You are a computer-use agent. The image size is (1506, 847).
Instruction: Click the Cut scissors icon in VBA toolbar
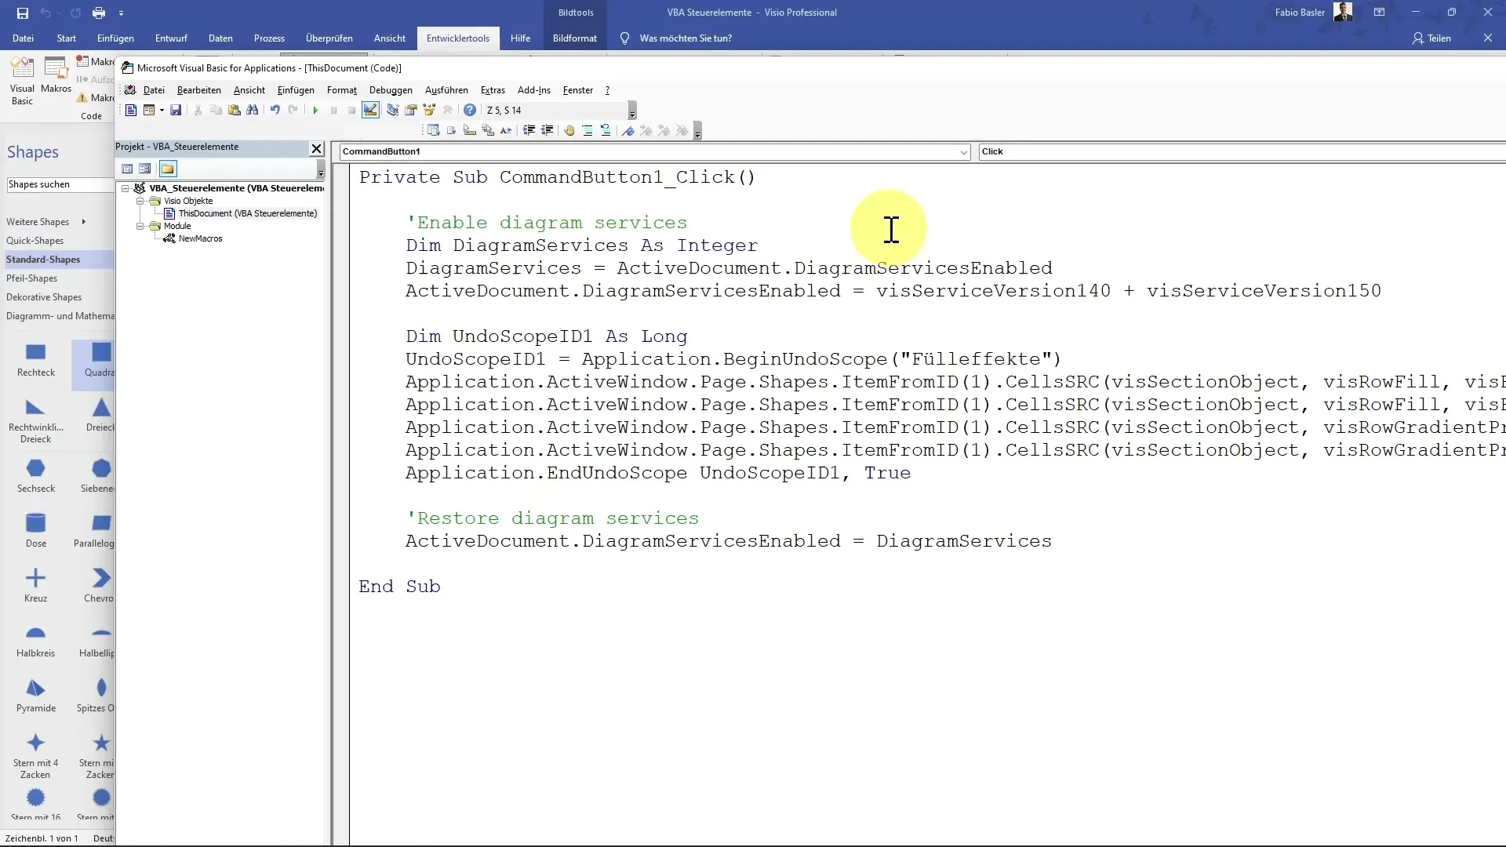198,110
